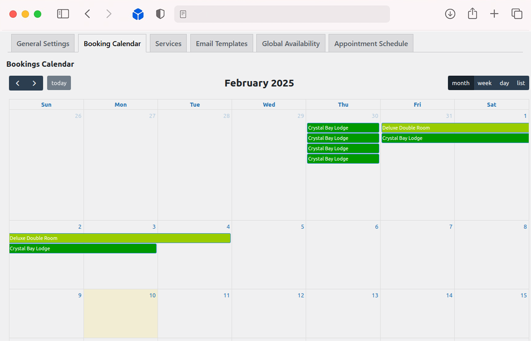Switch to the Email Templates tab
This screenshot has height=341, width=531.
(x=222, y=44)
